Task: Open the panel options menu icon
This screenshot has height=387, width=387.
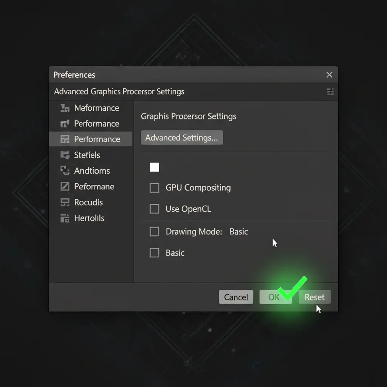Action: coord(330,92)
